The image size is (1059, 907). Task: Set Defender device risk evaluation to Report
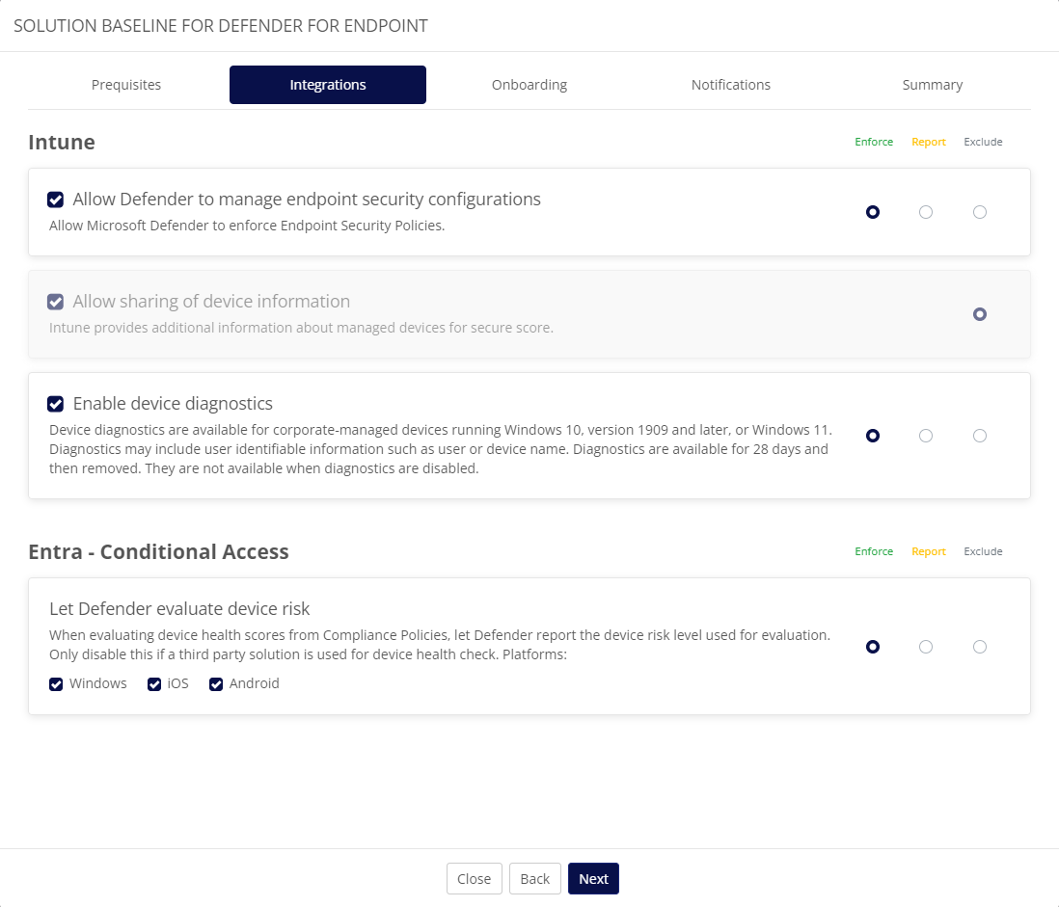point(926,647)
